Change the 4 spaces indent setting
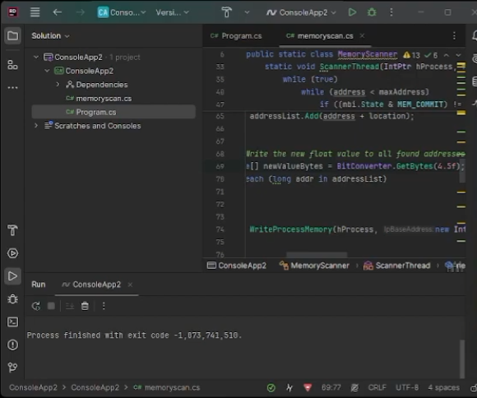477x398 pixels. (443, 387)
